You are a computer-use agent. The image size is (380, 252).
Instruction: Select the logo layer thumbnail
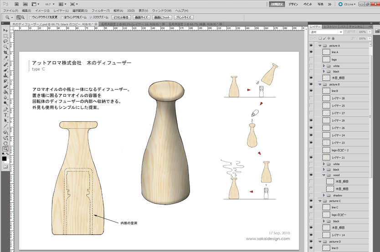tap(326, 59)
